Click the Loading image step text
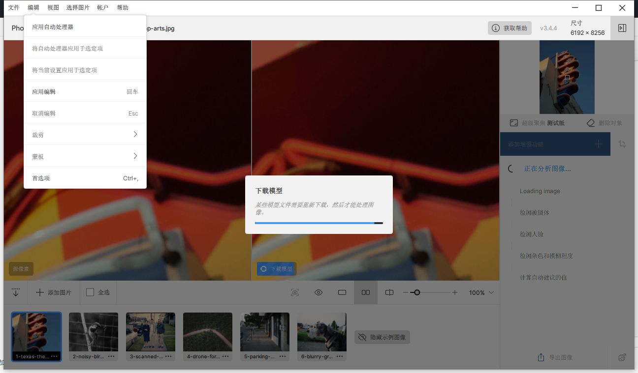Screen dimensions: 638x373 (x=540, y=191)
